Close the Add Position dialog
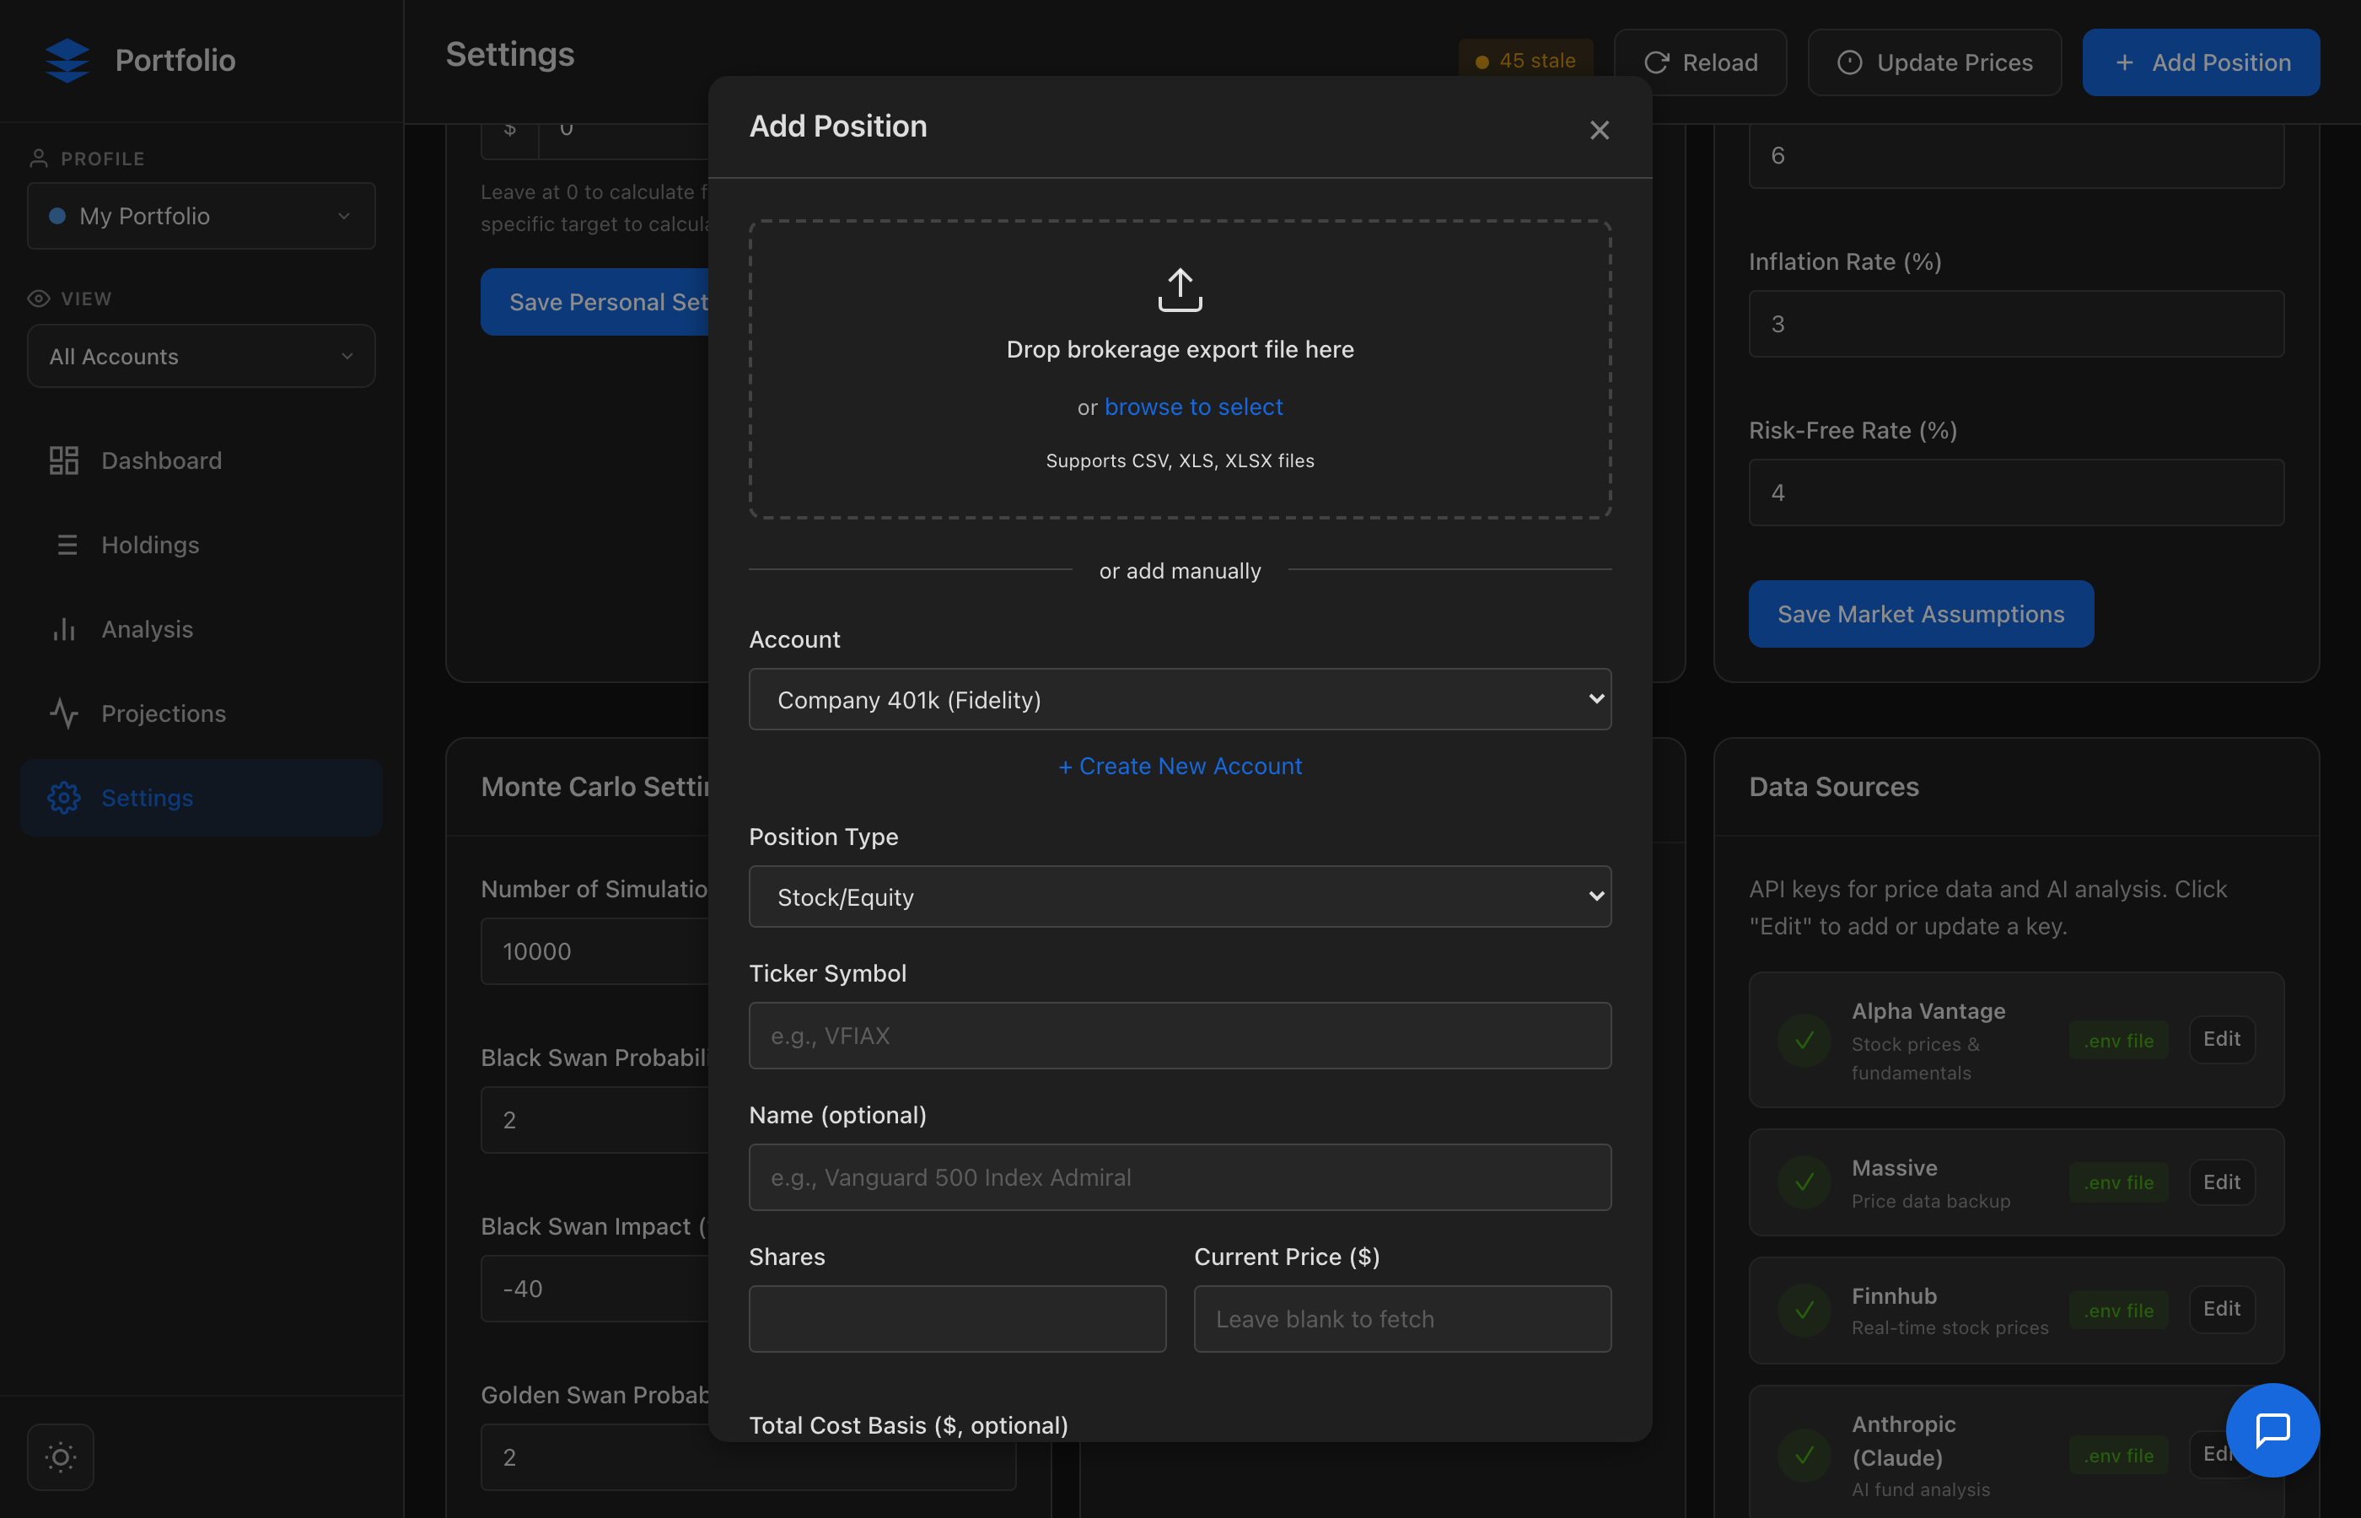2361x1518 pixels. (x=1598, y=130)
